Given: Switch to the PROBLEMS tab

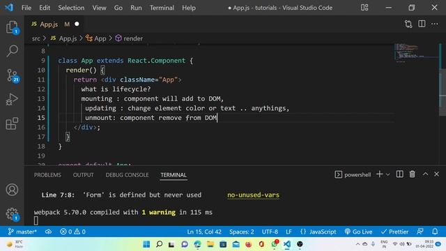Looking at the screenshot, I should pos(47,175).
